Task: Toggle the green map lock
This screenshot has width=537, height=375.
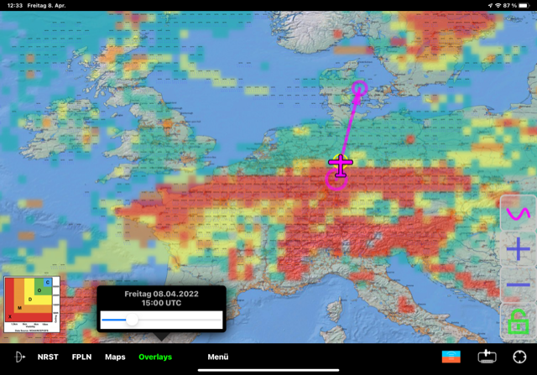Action: point(518,321)
